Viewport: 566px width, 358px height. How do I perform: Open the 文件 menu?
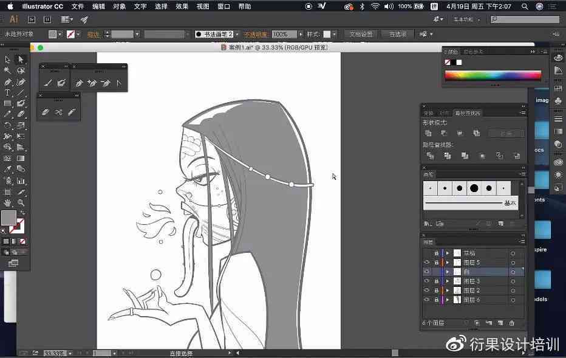(x=78, y=7)
